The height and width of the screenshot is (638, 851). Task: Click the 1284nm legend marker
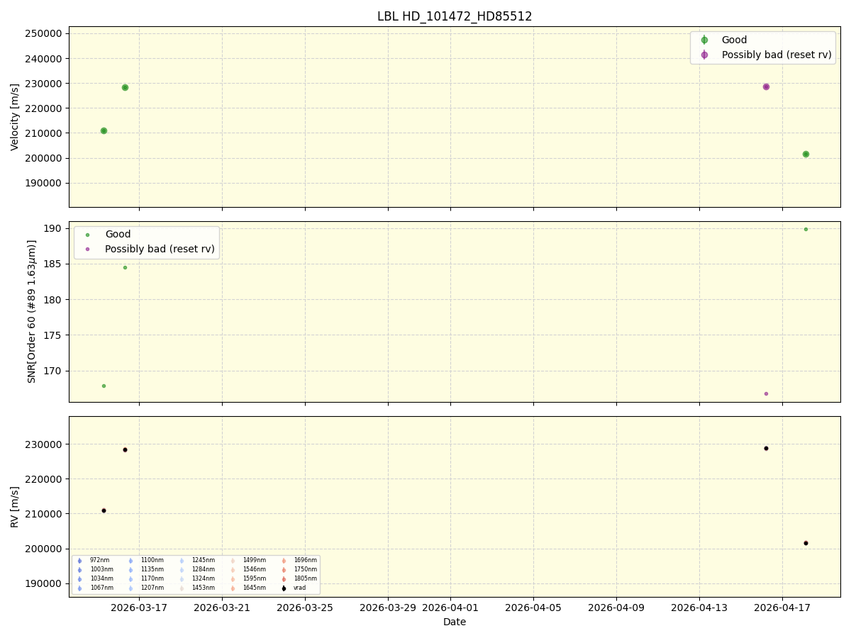point(182,570)
